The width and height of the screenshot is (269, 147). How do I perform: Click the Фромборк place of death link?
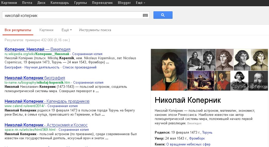click(x=197, y=139)
